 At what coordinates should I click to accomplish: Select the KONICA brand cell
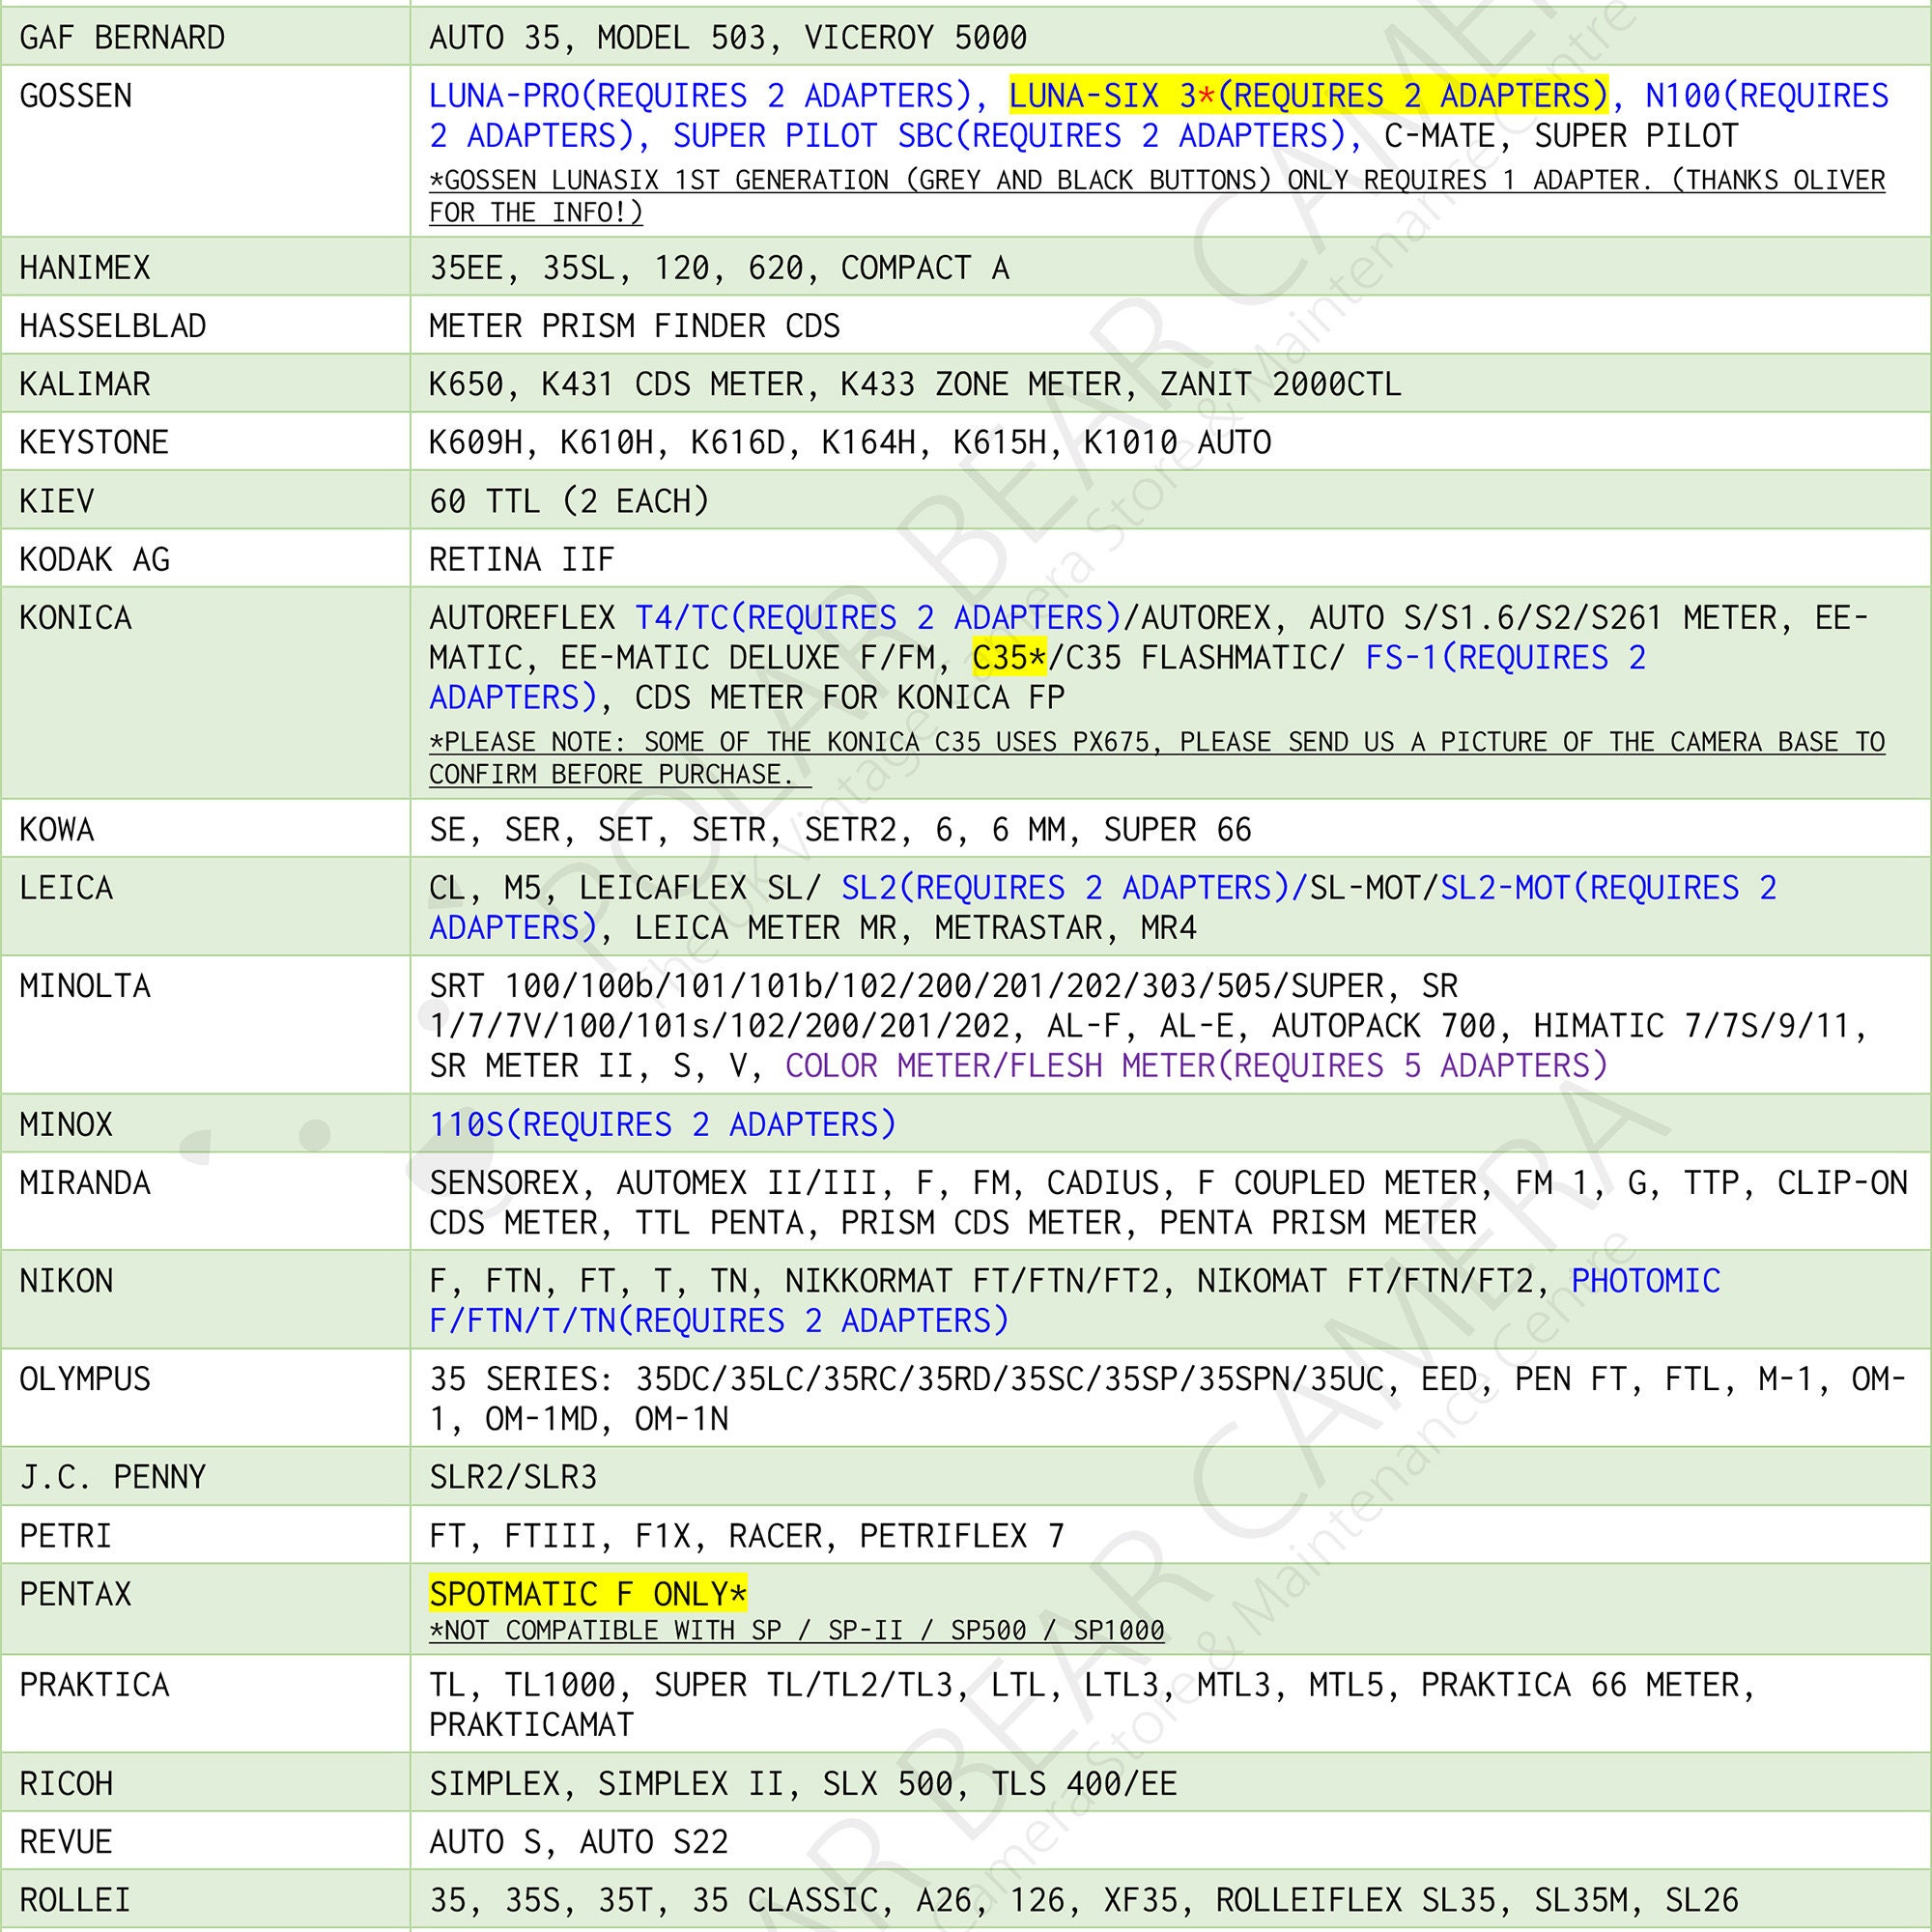click(x=205, y=692)
